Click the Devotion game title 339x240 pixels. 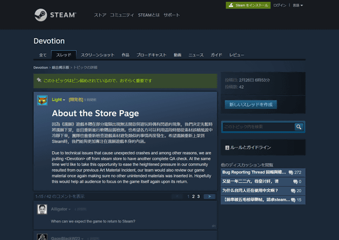pos(49,41)
